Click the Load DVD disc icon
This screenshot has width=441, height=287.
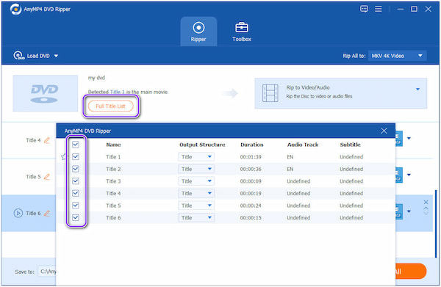pos(18,56)
